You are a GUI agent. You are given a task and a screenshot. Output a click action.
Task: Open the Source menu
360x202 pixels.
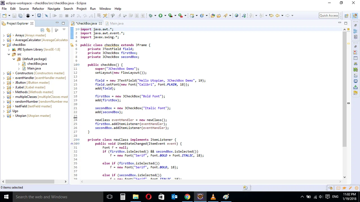coord(24,9)
